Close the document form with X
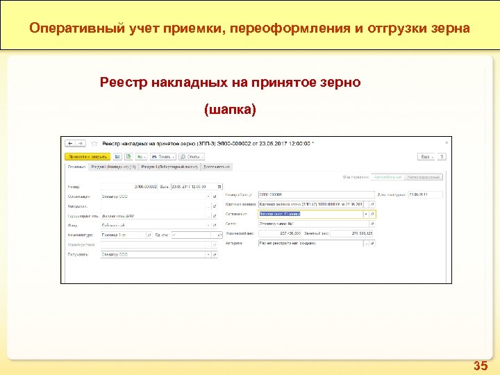 pos(447,142)
